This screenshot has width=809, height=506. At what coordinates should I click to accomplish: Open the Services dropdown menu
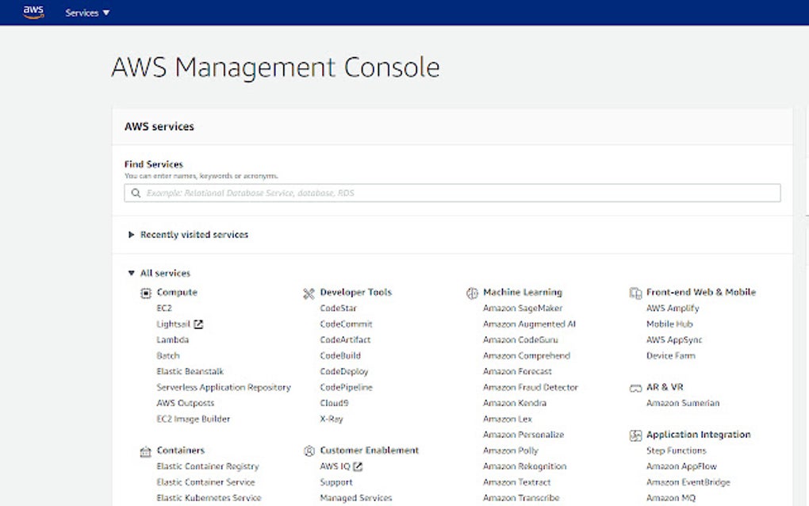(86, 13)
